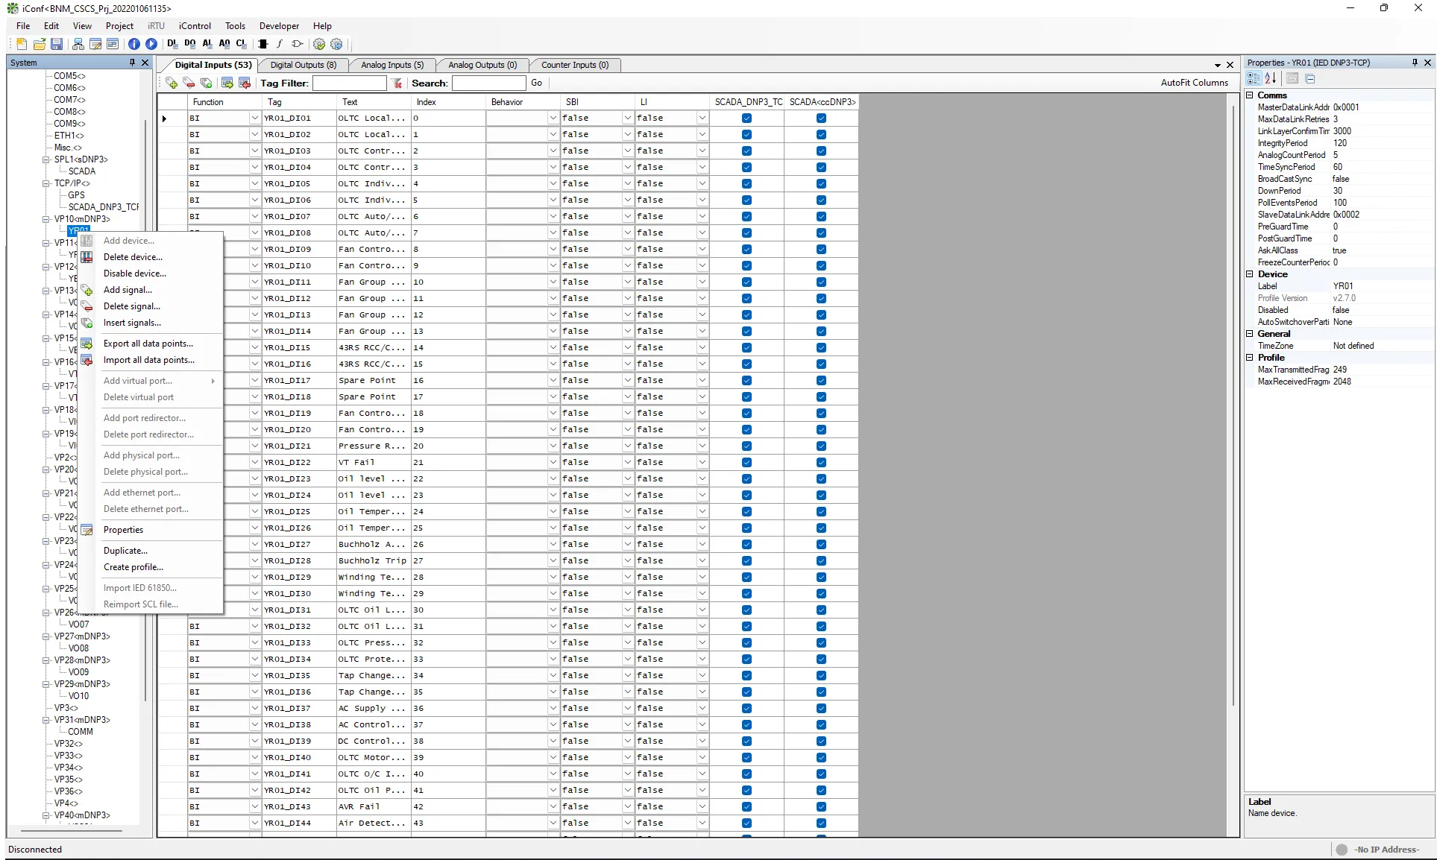Click the AO analog outputs toolbar icon

tap(224, 44)
